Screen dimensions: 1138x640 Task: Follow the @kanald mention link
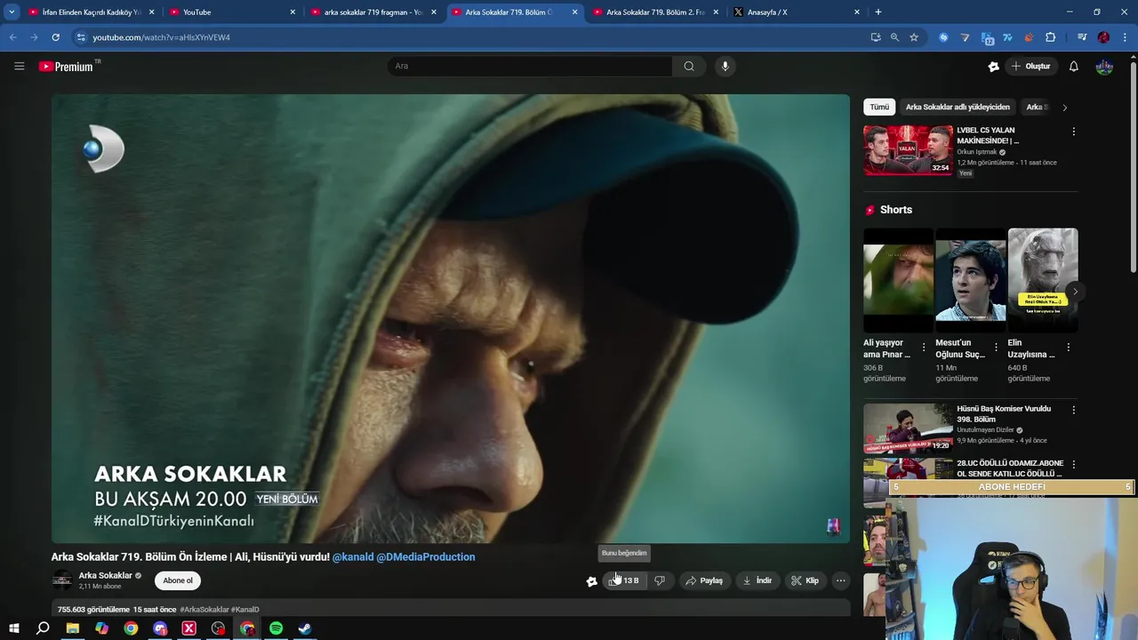[x=353, y=556]
